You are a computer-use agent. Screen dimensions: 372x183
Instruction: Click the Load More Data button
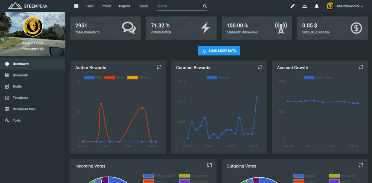(x=219, y=51)
